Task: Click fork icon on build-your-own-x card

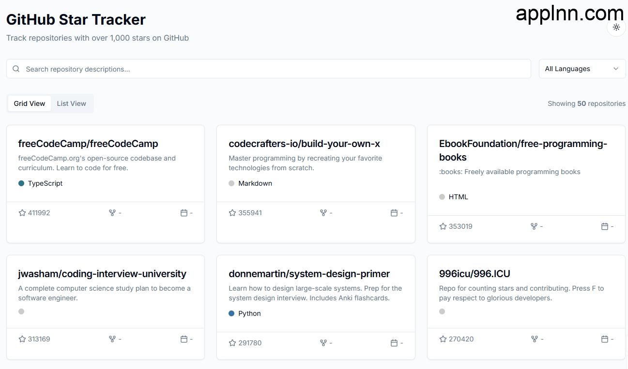Action: pos(323,213)
